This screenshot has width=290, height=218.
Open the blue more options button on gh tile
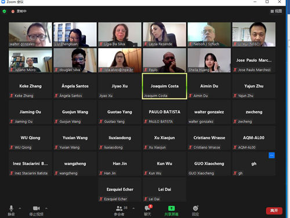point(271,155)
